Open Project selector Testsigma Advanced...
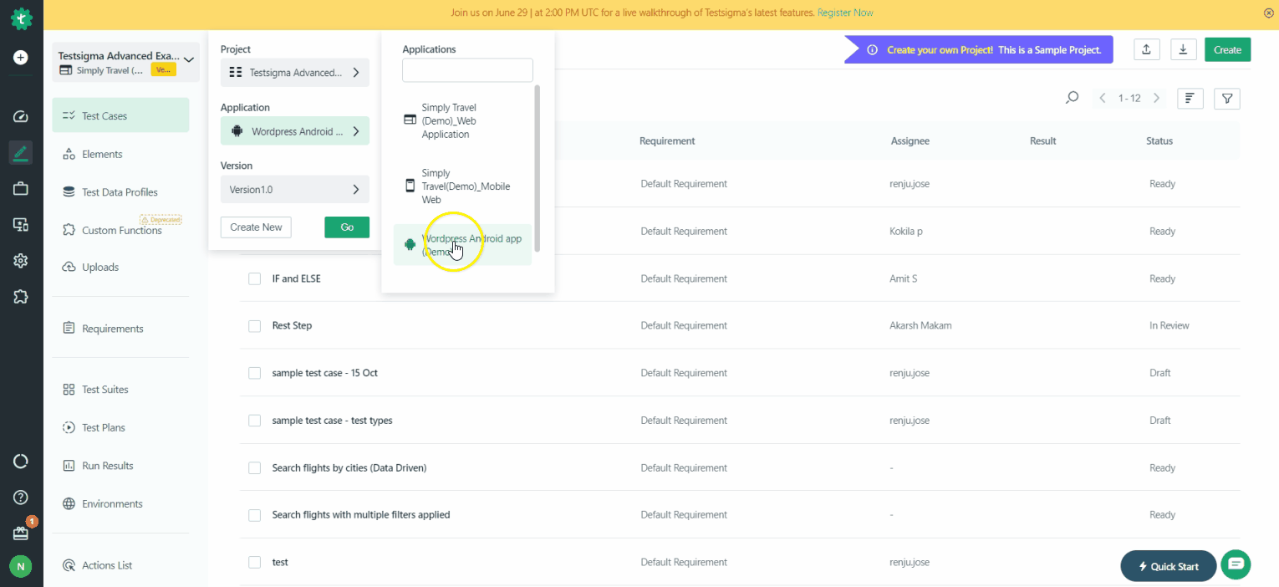Screen dimensions: 1279x587 click(x=295, y=73)
